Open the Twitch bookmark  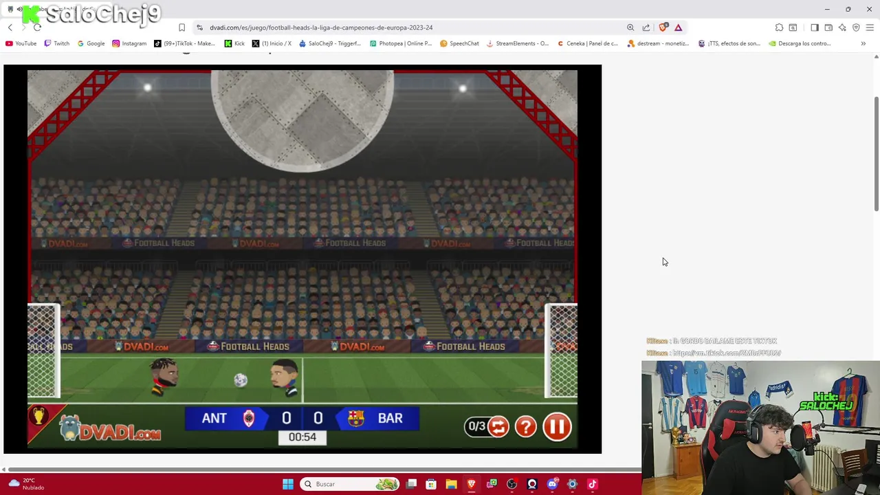56,43
